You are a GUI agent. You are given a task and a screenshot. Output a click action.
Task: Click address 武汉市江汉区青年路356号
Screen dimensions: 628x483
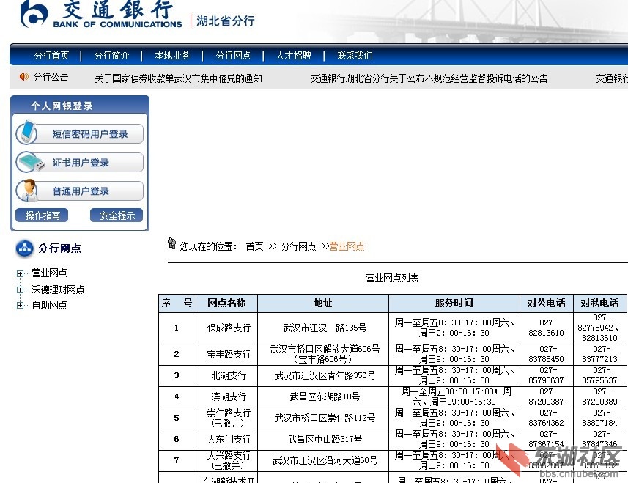325,376
